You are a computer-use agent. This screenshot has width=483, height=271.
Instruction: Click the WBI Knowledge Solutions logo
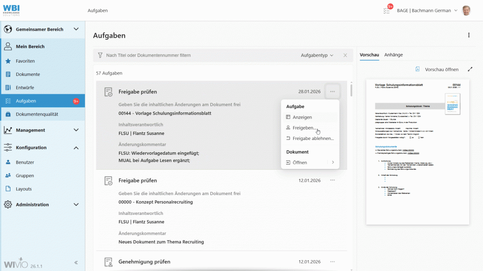tap(11, 10)
